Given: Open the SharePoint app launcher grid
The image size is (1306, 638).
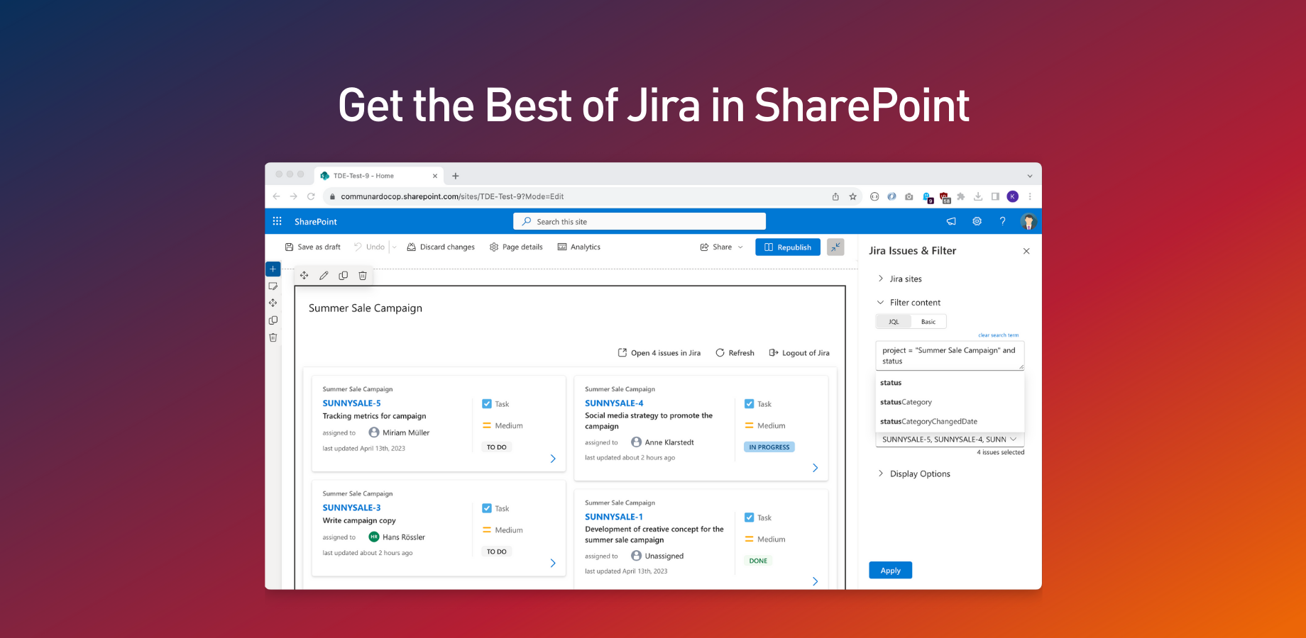Looking at the screenshot, I should pyautogui.click(x=277, y=221).
